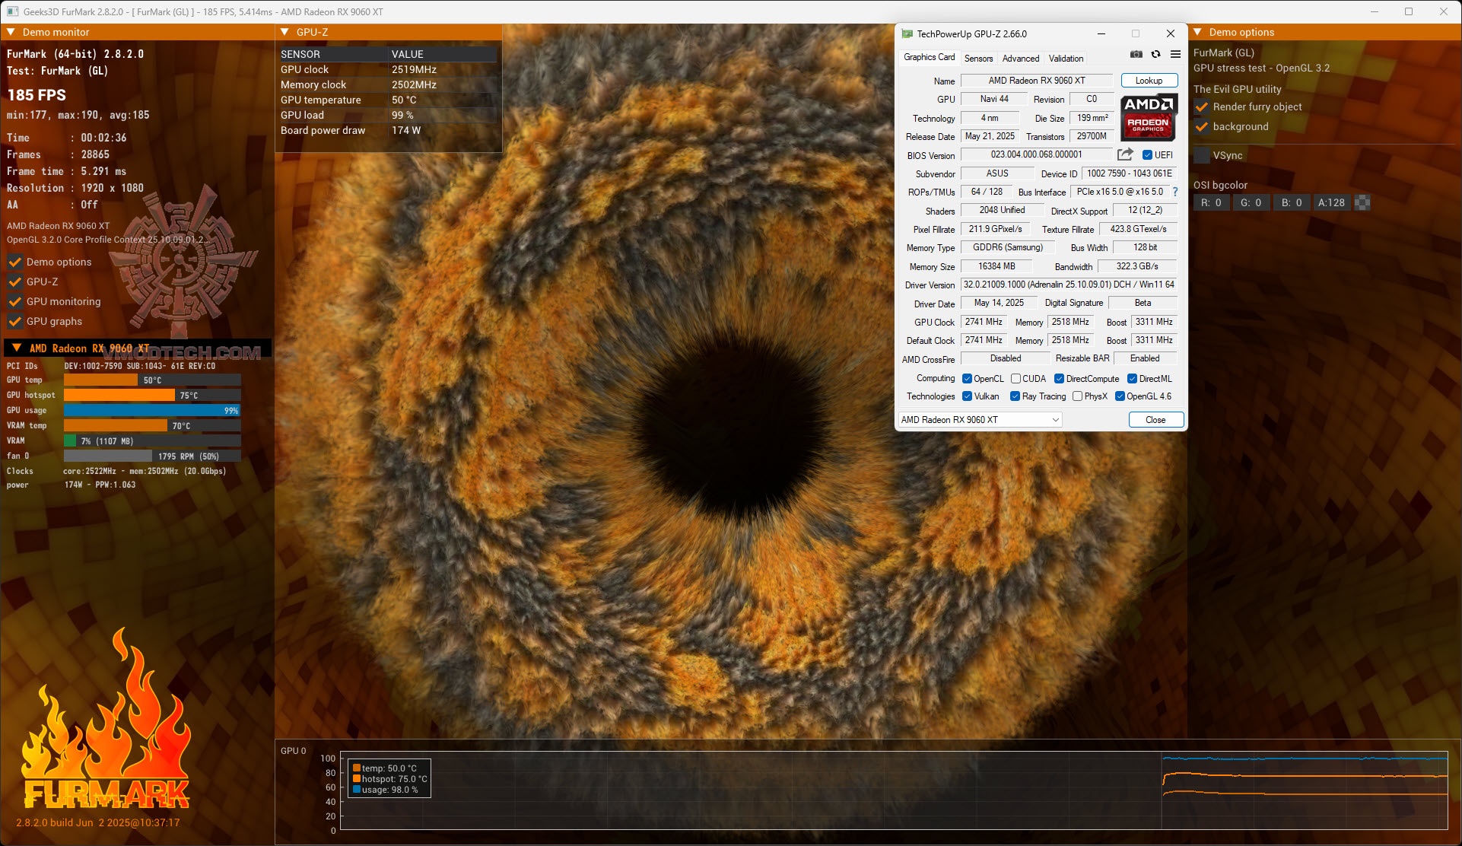Screen dimensions: 1462x846
Task: Open the GPU-Z hamburger menu
Action: (x=1175, y=55)
